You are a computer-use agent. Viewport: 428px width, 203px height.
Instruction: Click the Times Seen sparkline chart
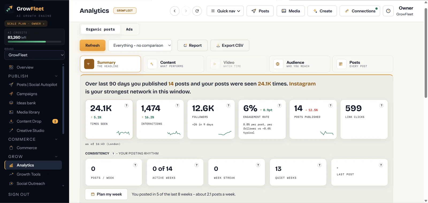[123, 133]
